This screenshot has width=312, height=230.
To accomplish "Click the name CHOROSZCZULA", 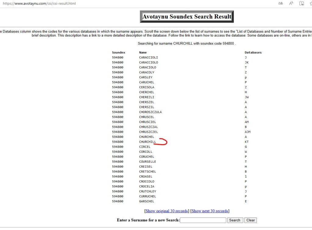I will [151, 112].
